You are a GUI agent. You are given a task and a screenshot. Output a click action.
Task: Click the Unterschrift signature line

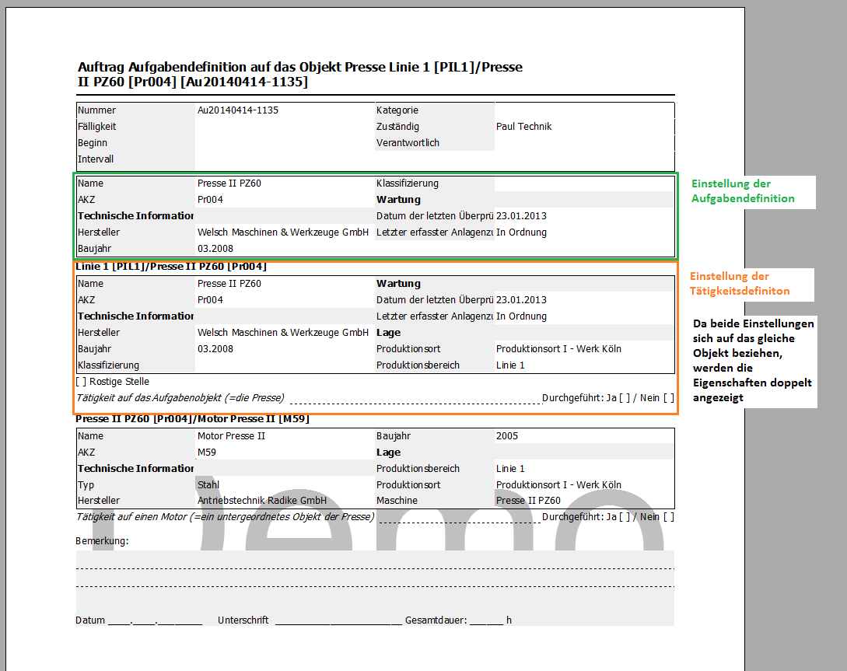(x=338, y=622)
